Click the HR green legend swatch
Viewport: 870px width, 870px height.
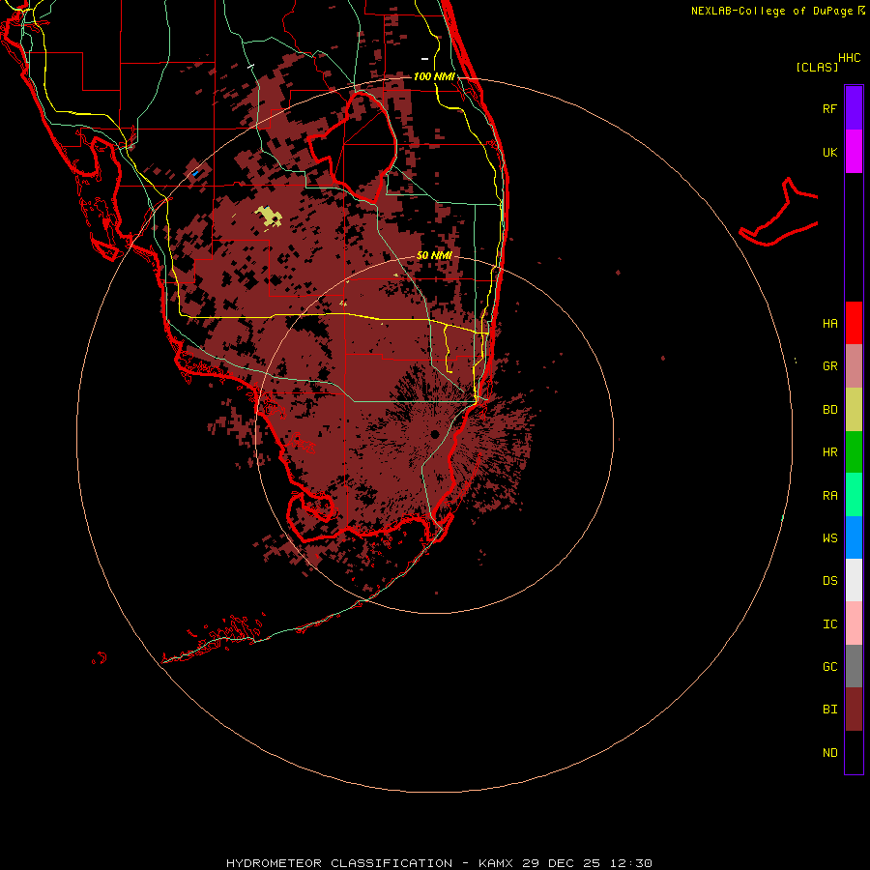(854, 452)
